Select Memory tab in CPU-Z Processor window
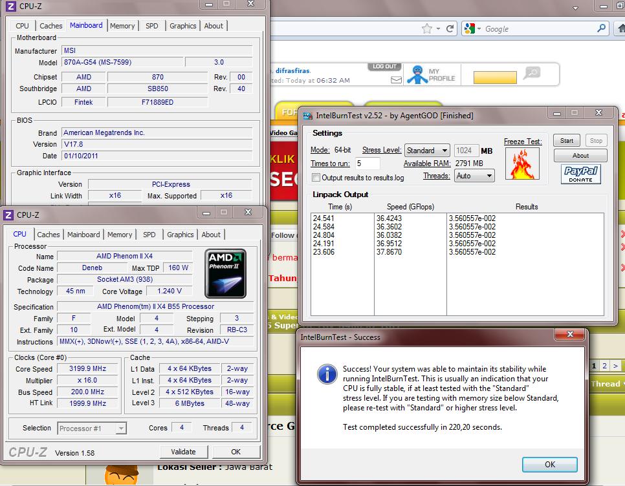 [120, 235]
